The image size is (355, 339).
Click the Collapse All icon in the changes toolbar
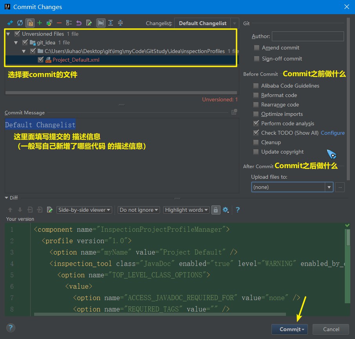pyautogui.click(x=120, y=23)
